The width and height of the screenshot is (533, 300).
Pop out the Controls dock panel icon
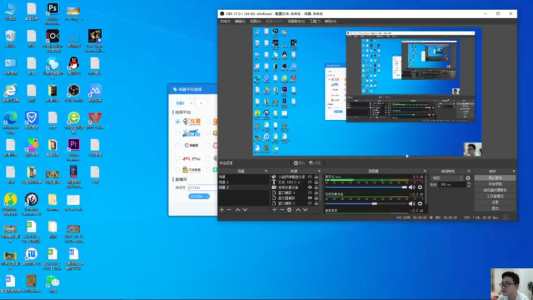pyautogui.click(x=513, y=171)
